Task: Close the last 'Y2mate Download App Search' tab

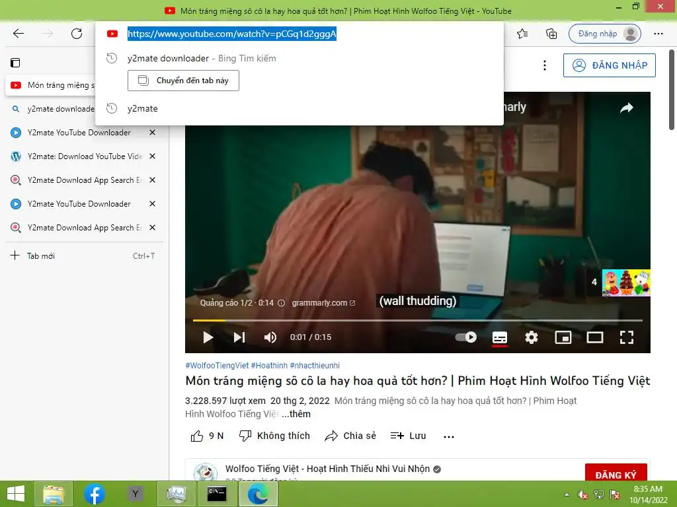Action: click(153, 227)
